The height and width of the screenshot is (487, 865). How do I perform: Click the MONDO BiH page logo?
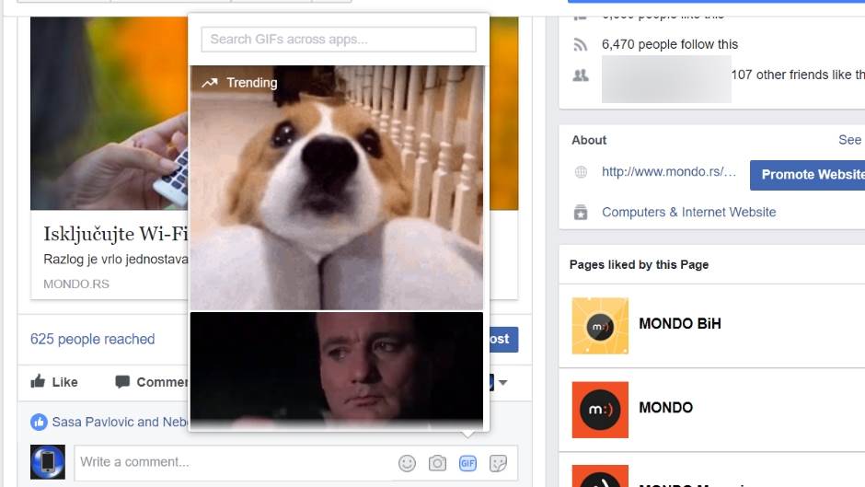(600, 325)
